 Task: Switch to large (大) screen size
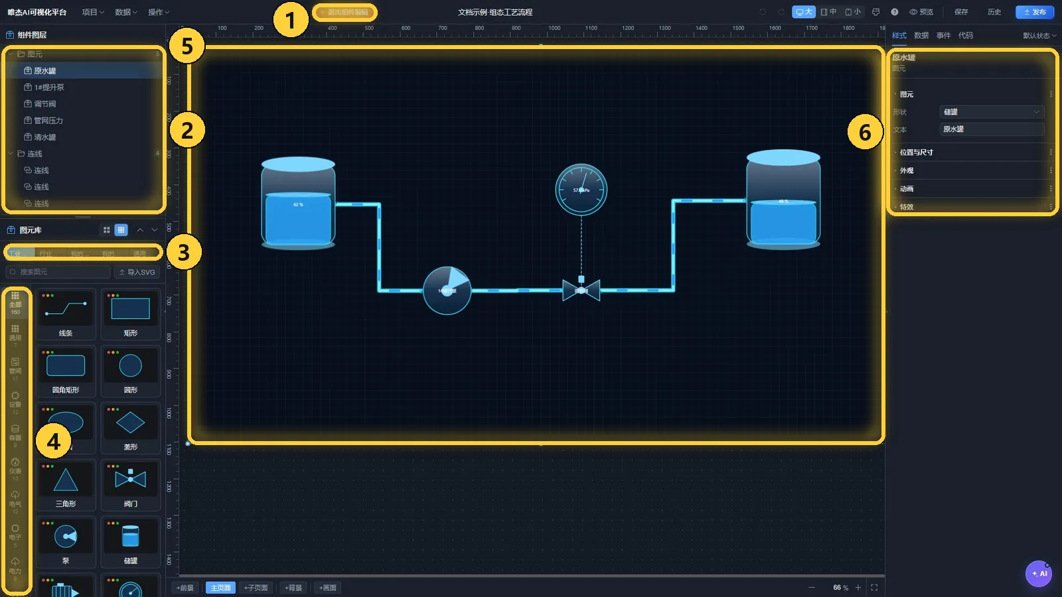coord(804,12)
